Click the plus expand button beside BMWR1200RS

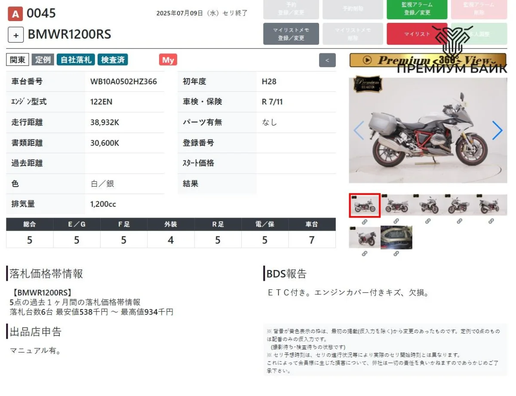15,35
